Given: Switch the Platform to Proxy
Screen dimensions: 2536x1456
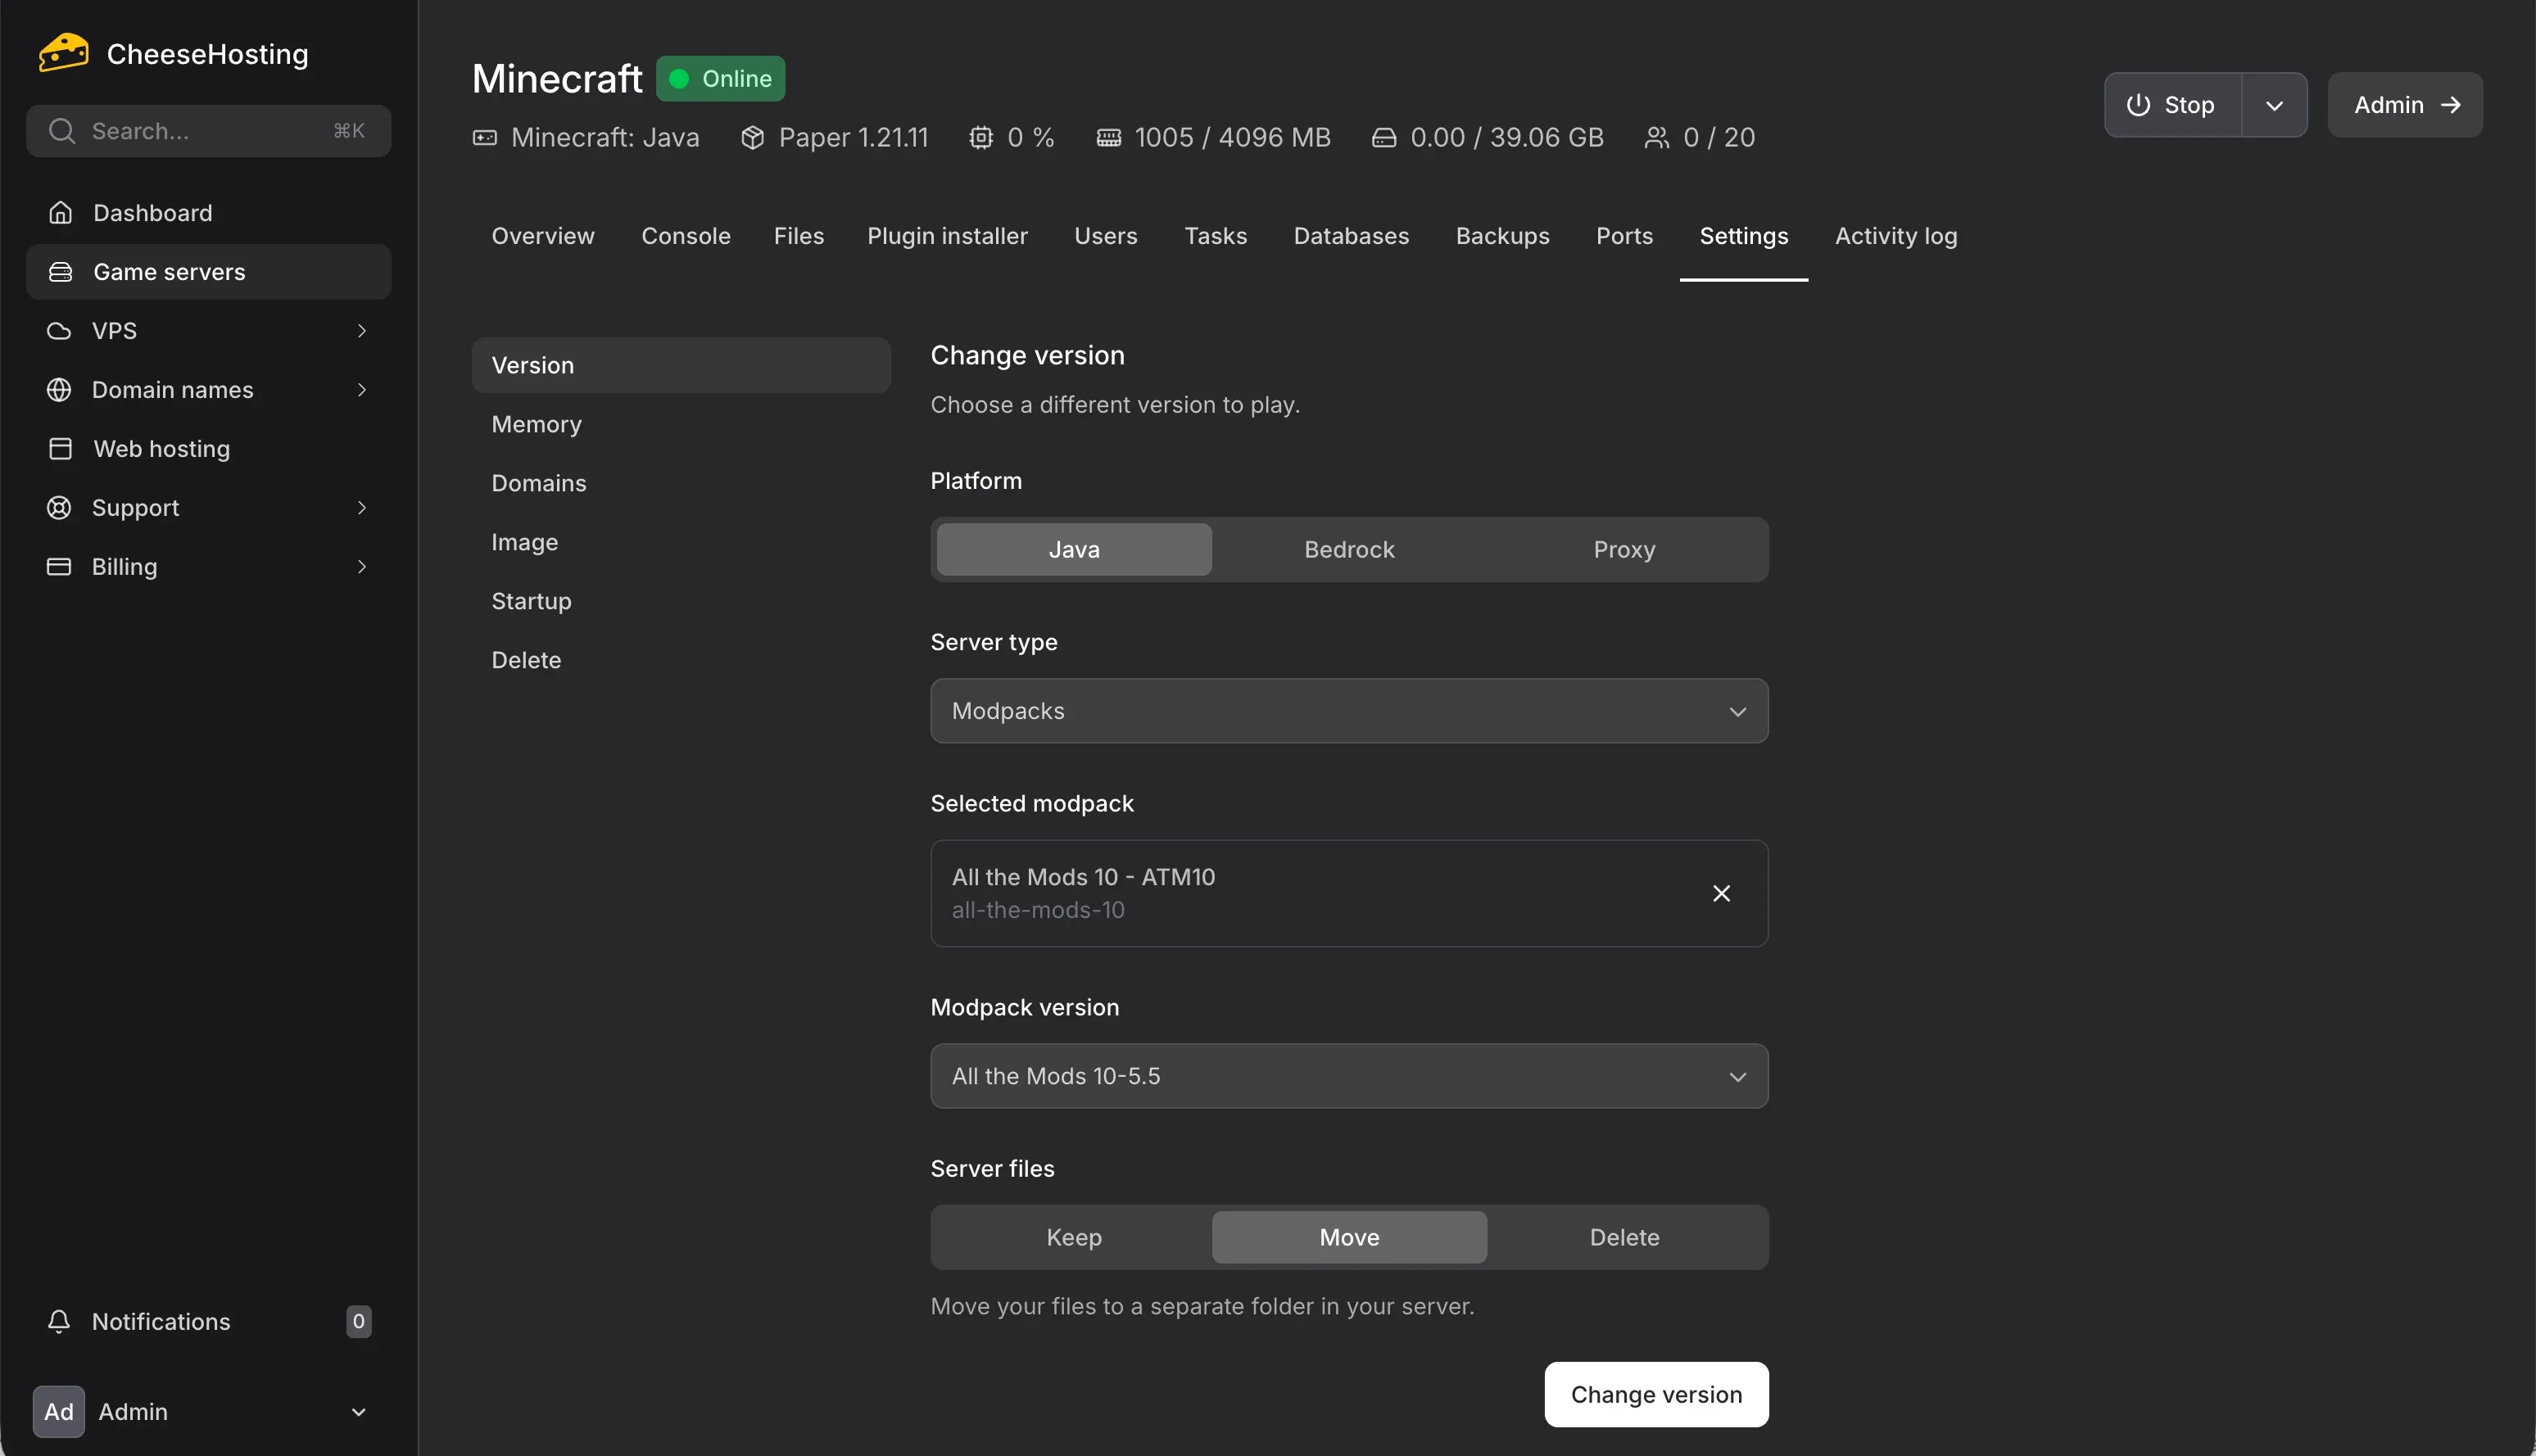Looking at the screenshot, I should [1623, 548].
